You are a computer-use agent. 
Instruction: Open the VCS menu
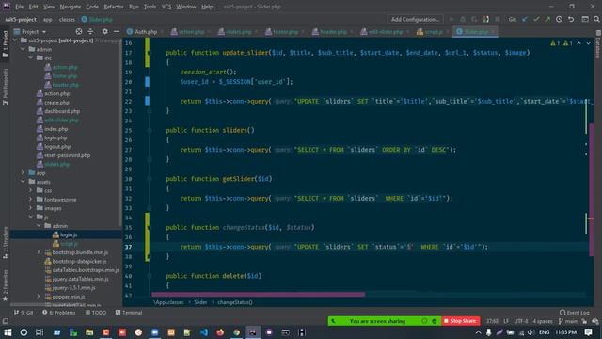coord(166,7)
